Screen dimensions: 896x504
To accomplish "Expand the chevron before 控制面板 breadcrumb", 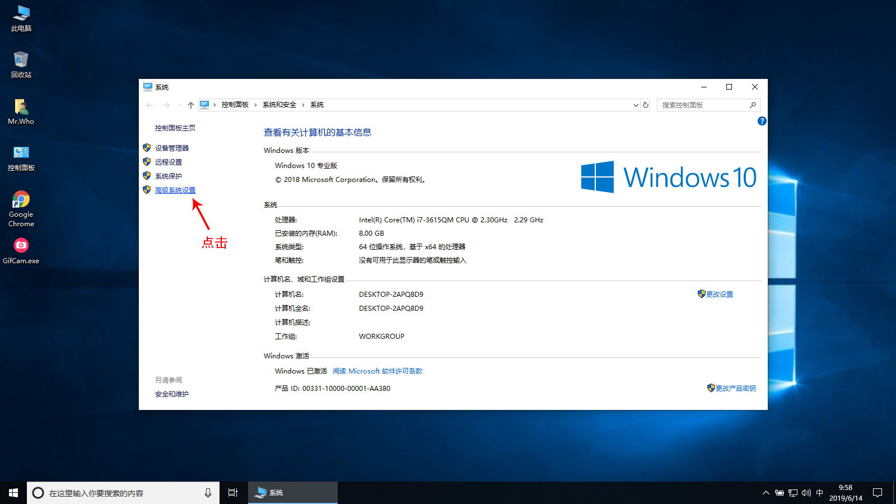I will click(214, 105).
